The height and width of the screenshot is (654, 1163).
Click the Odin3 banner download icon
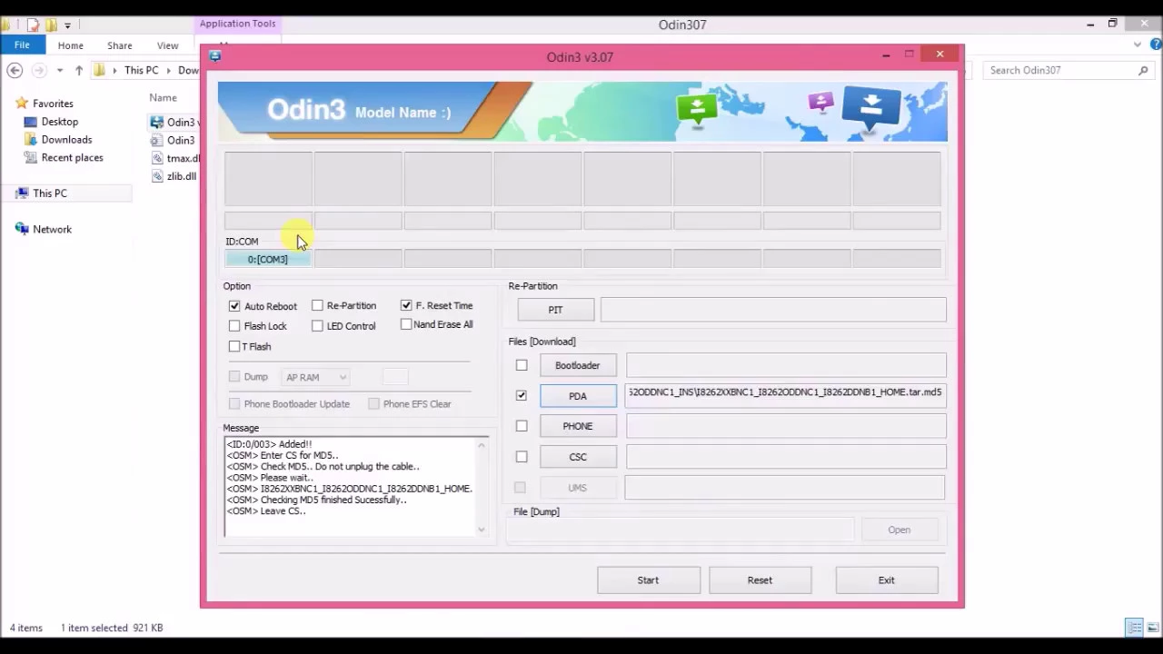[x=871, y=109]
